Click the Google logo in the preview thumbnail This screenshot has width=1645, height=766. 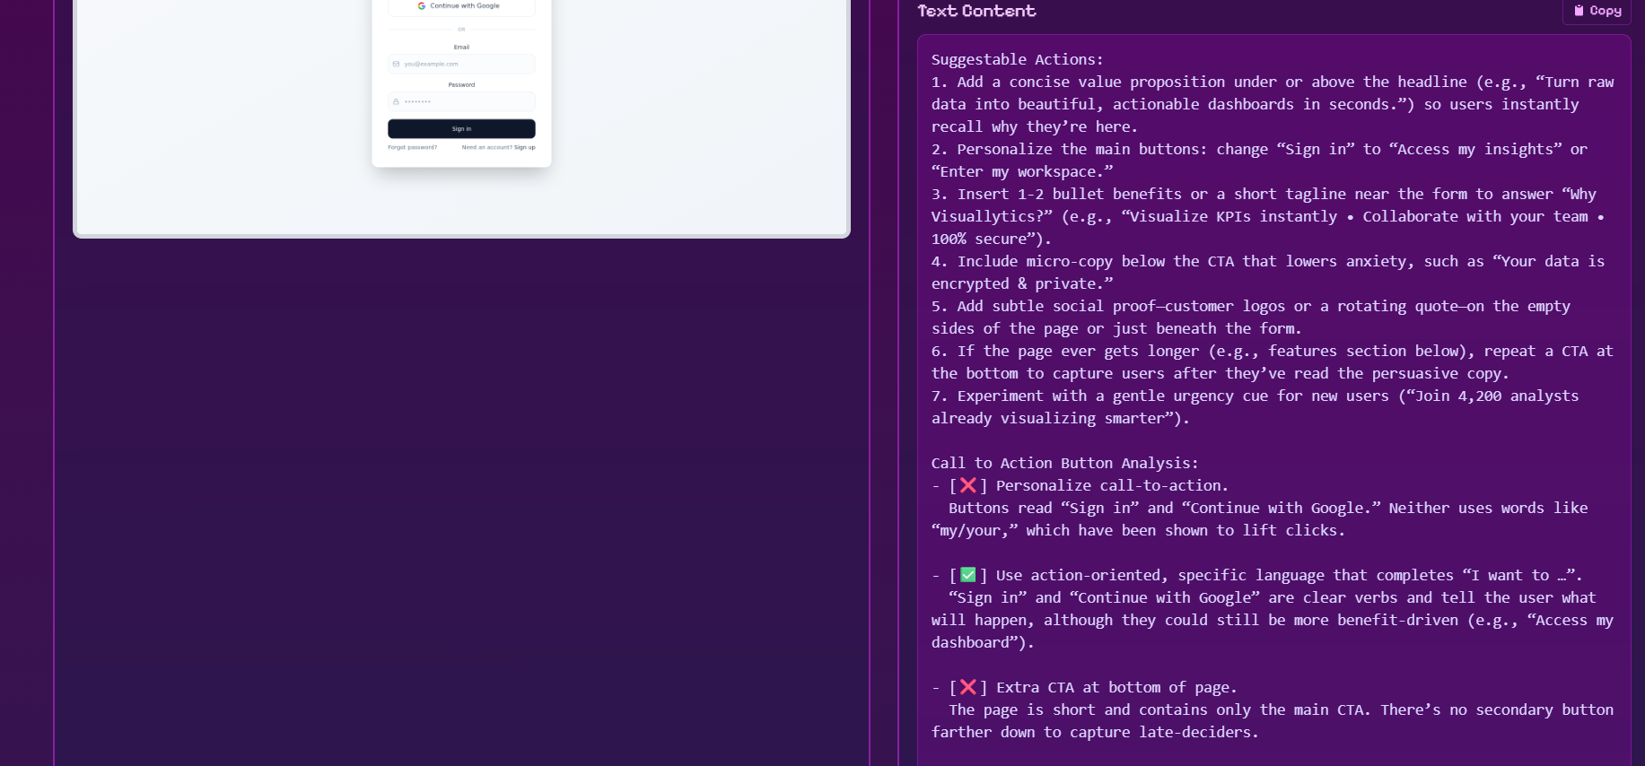point(422,5)
